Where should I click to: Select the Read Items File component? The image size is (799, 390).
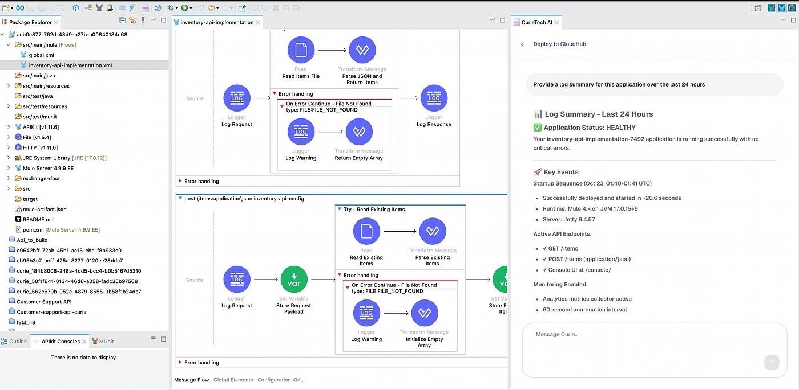(x=301, y=50)
